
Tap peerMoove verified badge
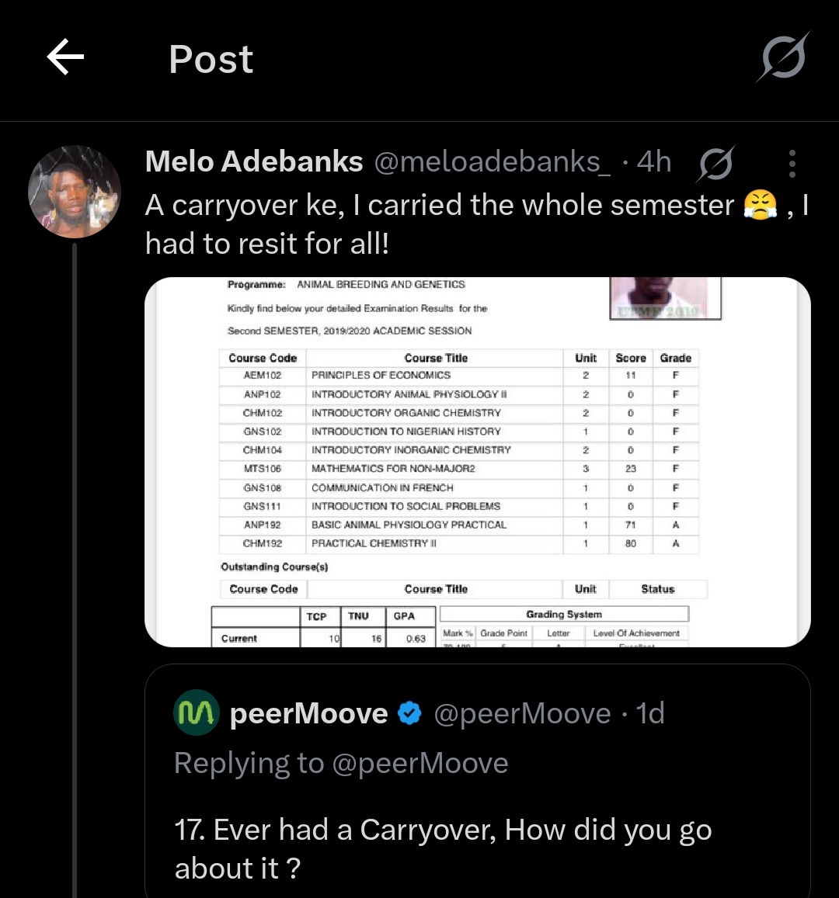pyautogui.click(x=409, y=713)
